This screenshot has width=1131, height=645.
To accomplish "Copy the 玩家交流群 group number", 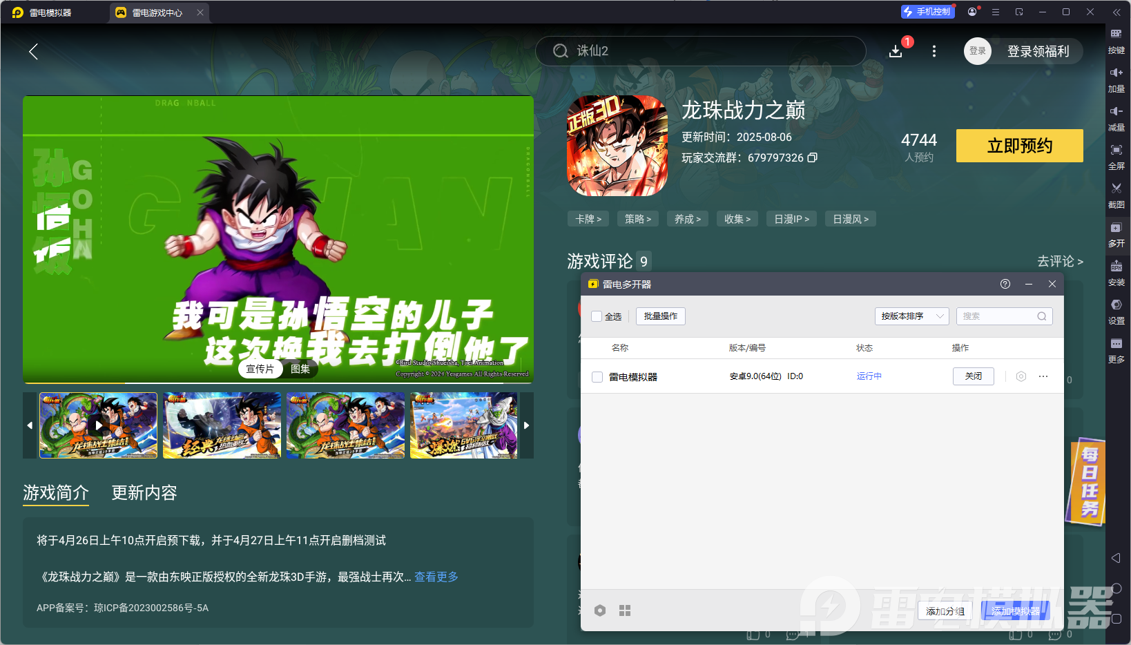I will click(x=813, y=157).
